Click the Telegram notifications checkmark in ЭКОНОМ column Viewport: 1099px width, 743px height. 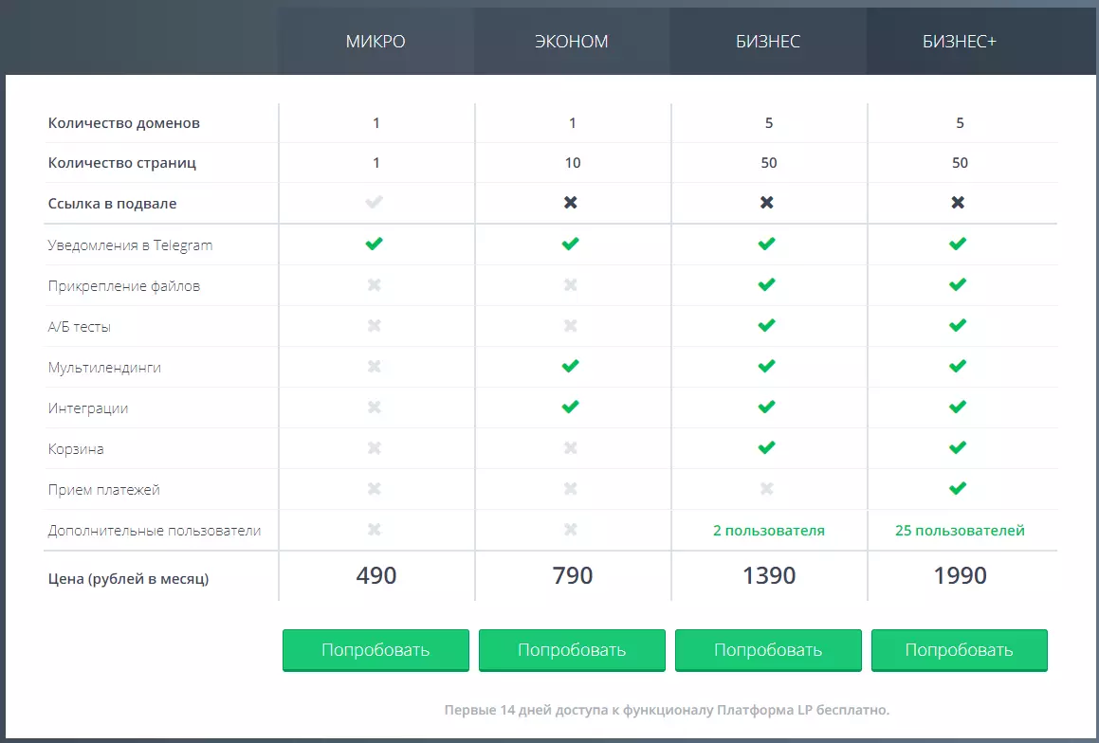571,244
